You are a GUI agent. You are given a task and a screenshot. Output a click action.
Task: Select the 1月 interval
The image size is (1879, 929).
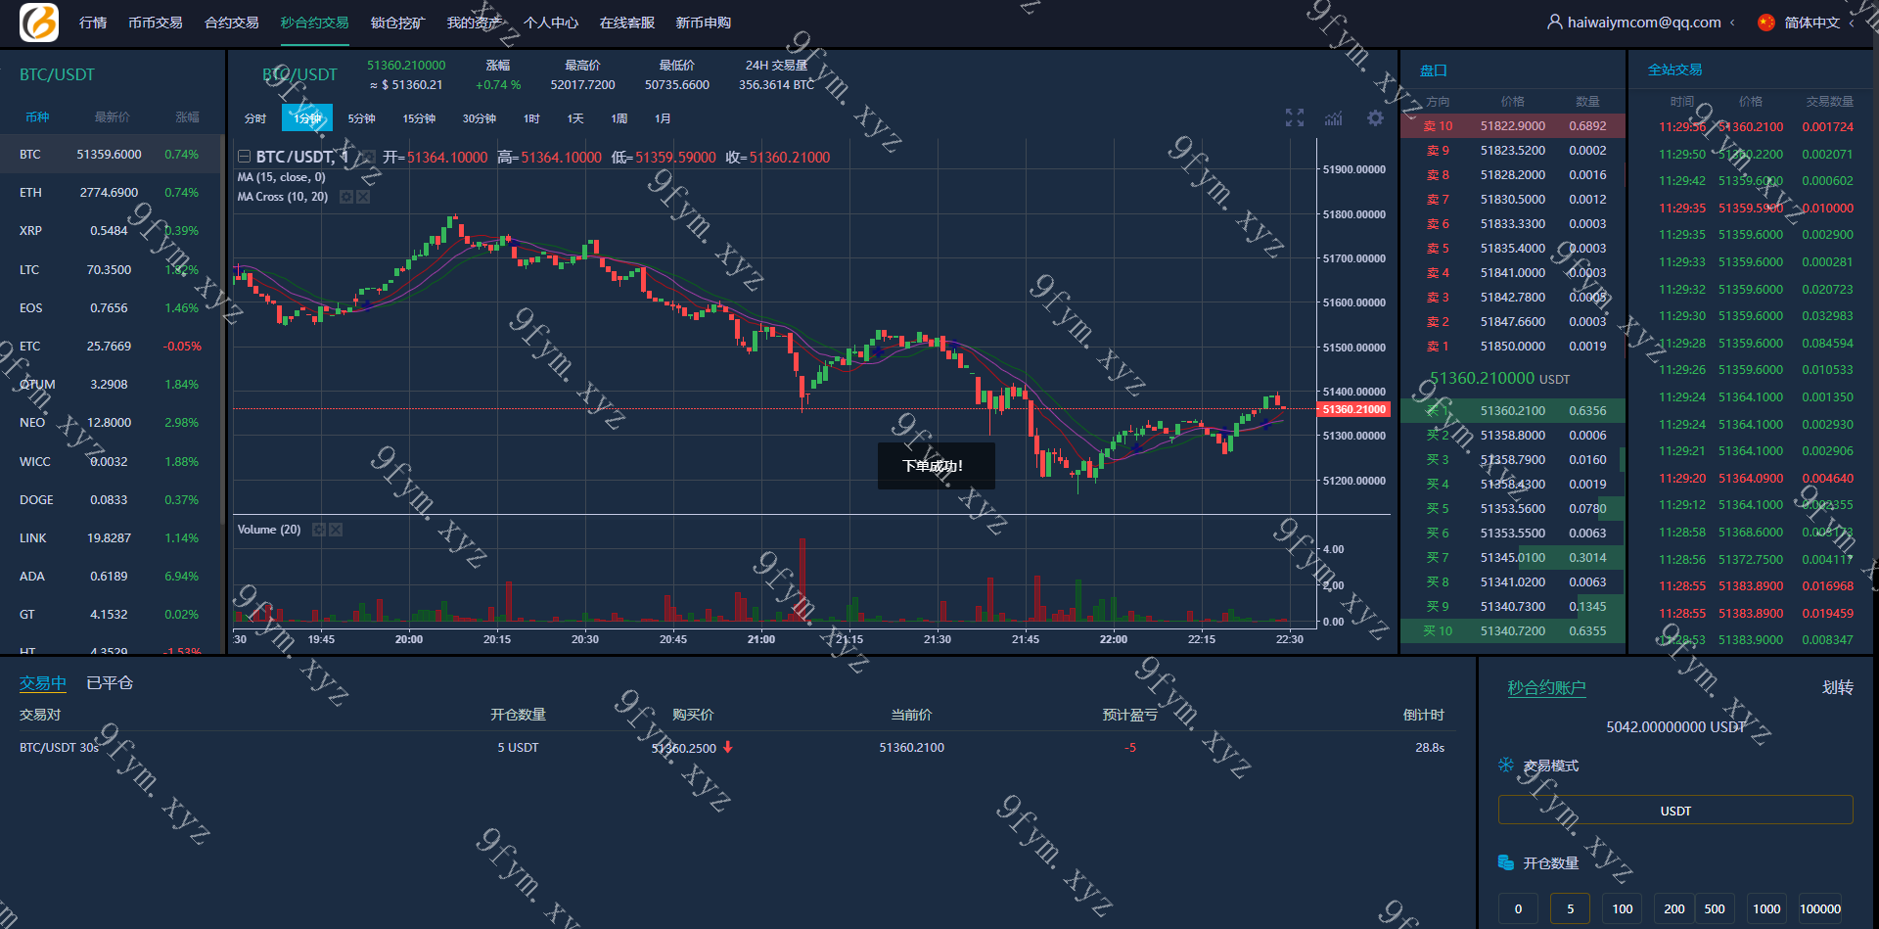[x=664, y=118]
